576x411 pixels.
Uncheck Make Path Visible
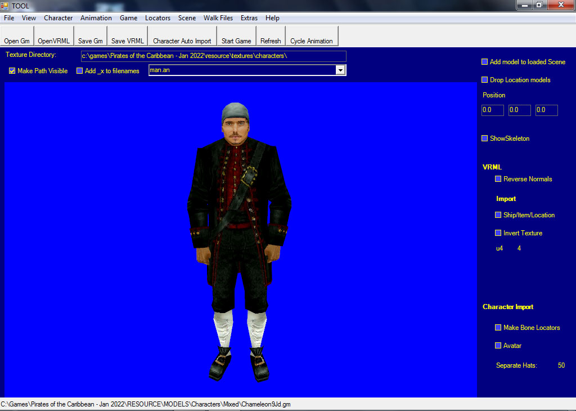[12, 71]
